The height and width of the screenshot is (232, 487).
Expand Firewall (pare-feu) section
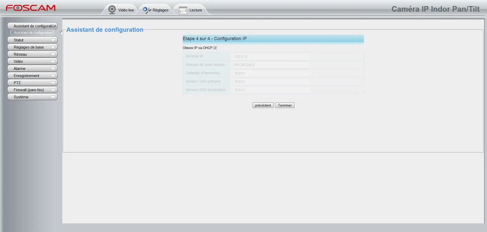32,90
